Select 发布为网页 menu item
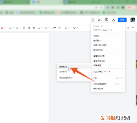The width and height of the screenshot is (137, 123). coord(108,50)
